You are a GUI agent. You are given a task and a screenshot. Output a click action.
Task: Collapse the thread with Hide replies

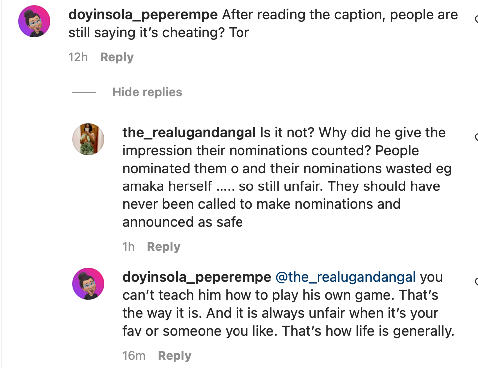click(147, 92)
